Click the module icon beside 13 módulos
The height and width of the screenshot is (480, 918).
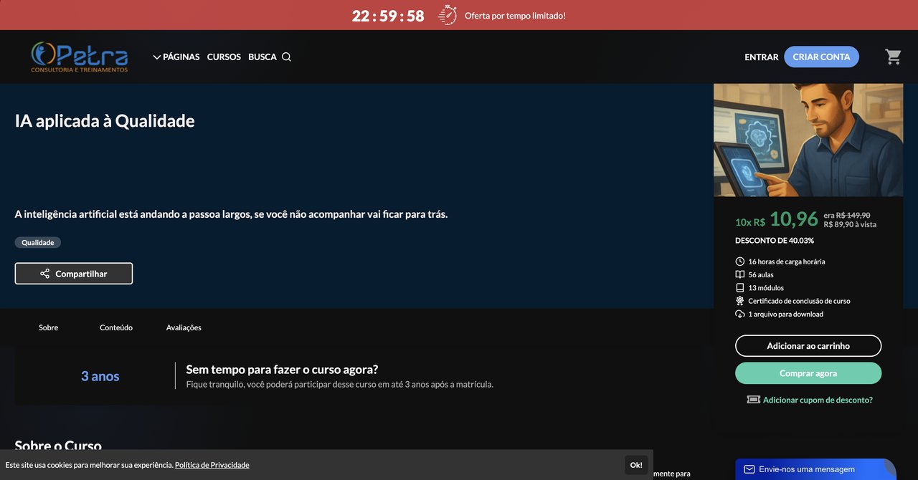pyautogui.click(x=740, y=288)
